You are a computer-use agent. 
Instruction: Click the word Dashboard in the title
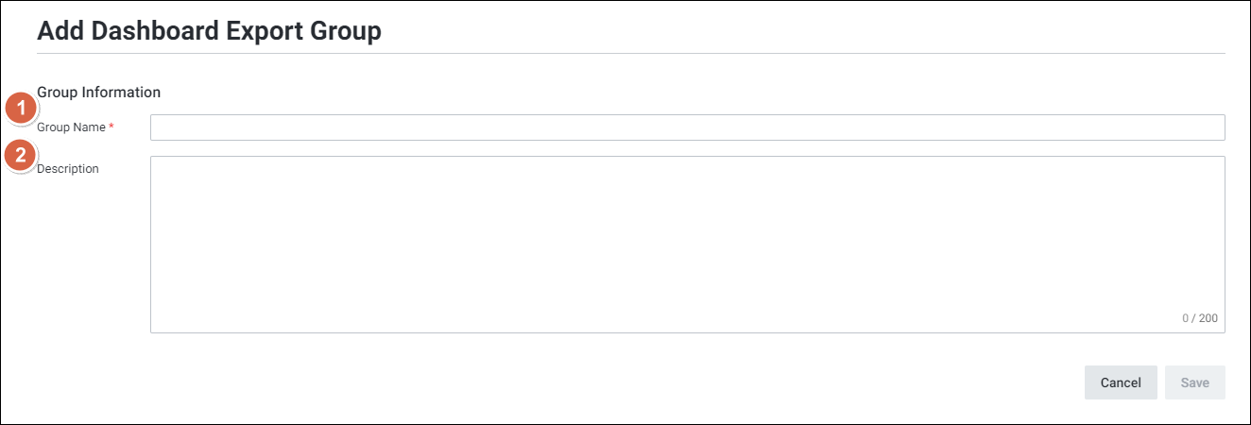pyautogui.click(x=150, y=31)
